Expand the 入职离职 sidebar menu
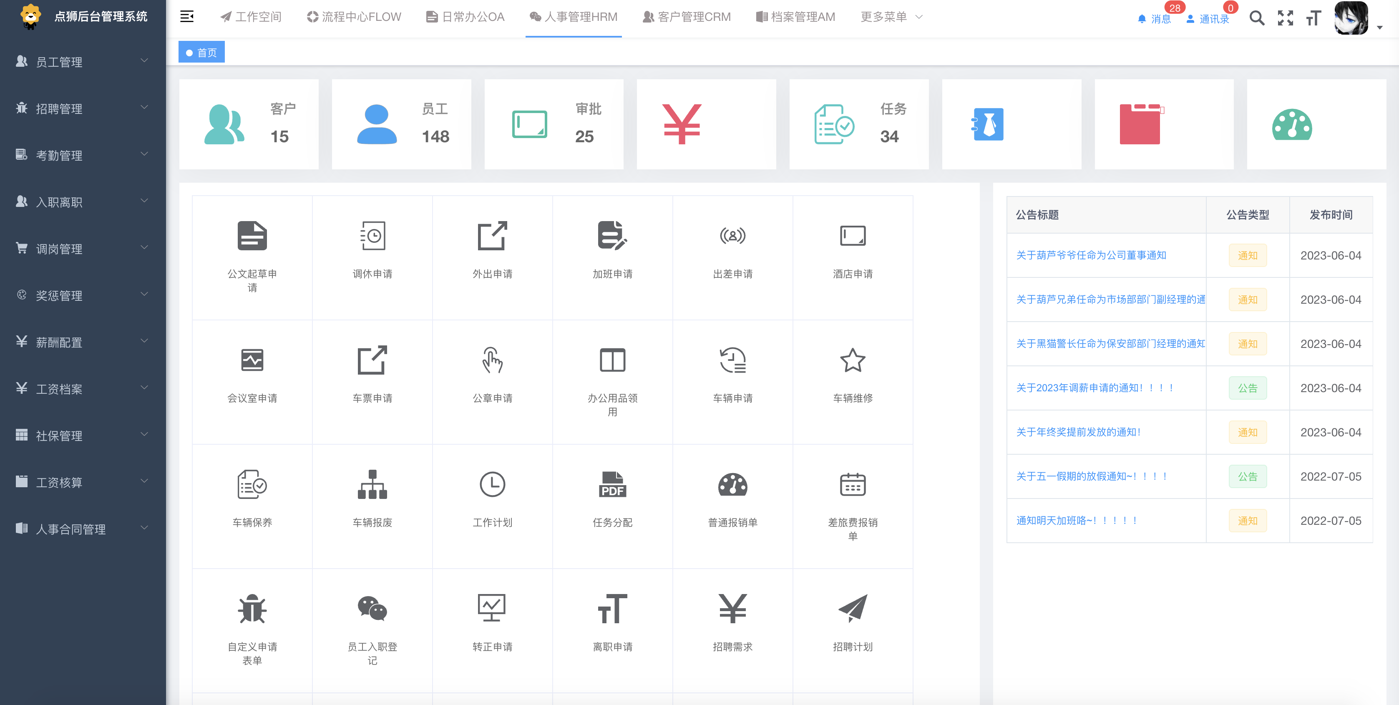Image resolution: width=1399 pixels, height=705 pixels. [x=83, y=201]
